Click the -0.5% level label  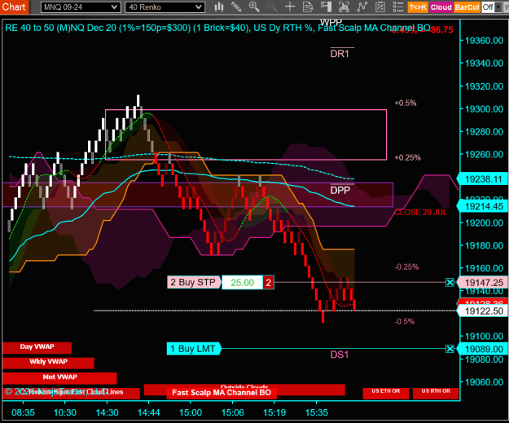click(x=405, y=322)
